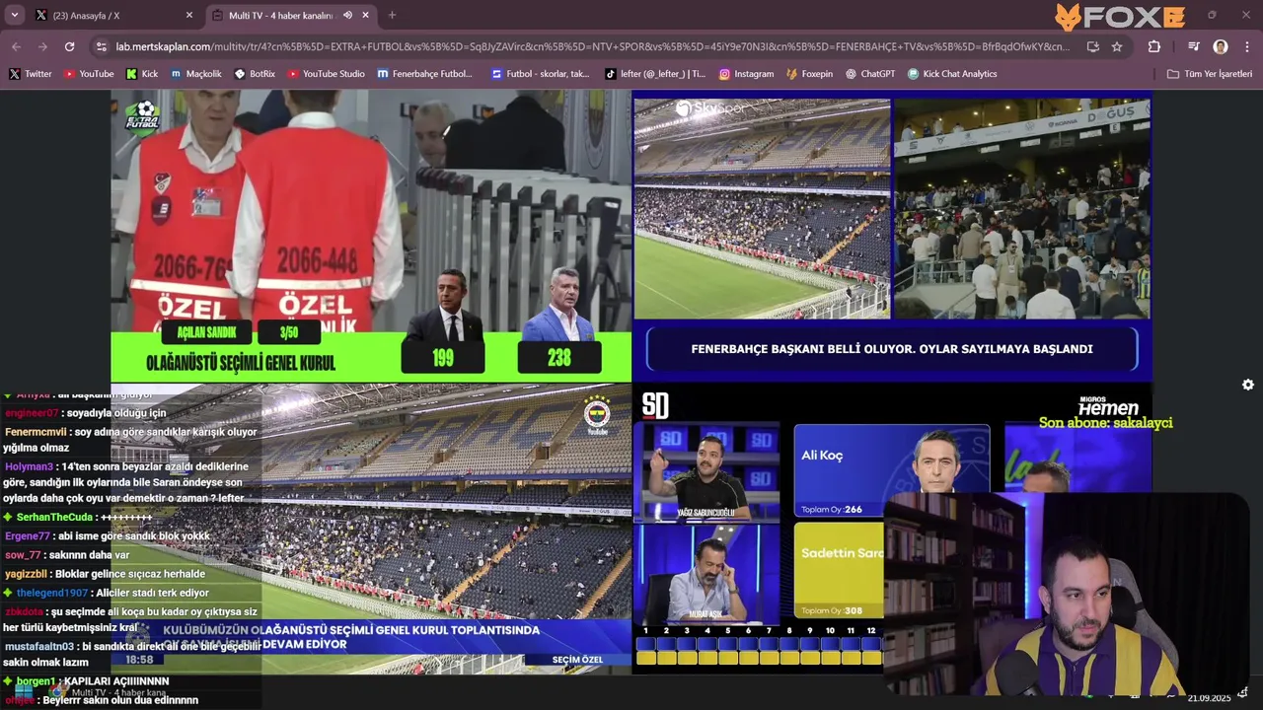Screen dimensions: 1263x710
Task: Click chat username sow_77
Action: point(23,555)
